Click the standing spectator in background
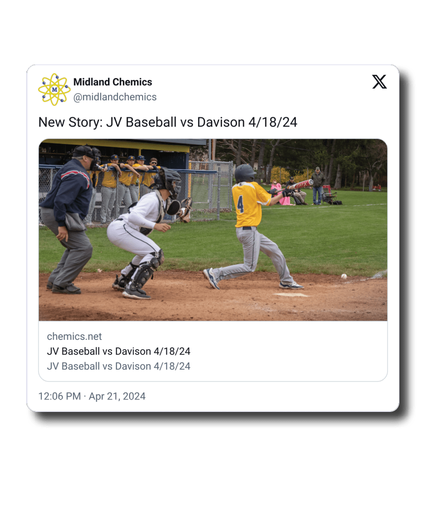443x523 pixels. click(x=318, y=186)
